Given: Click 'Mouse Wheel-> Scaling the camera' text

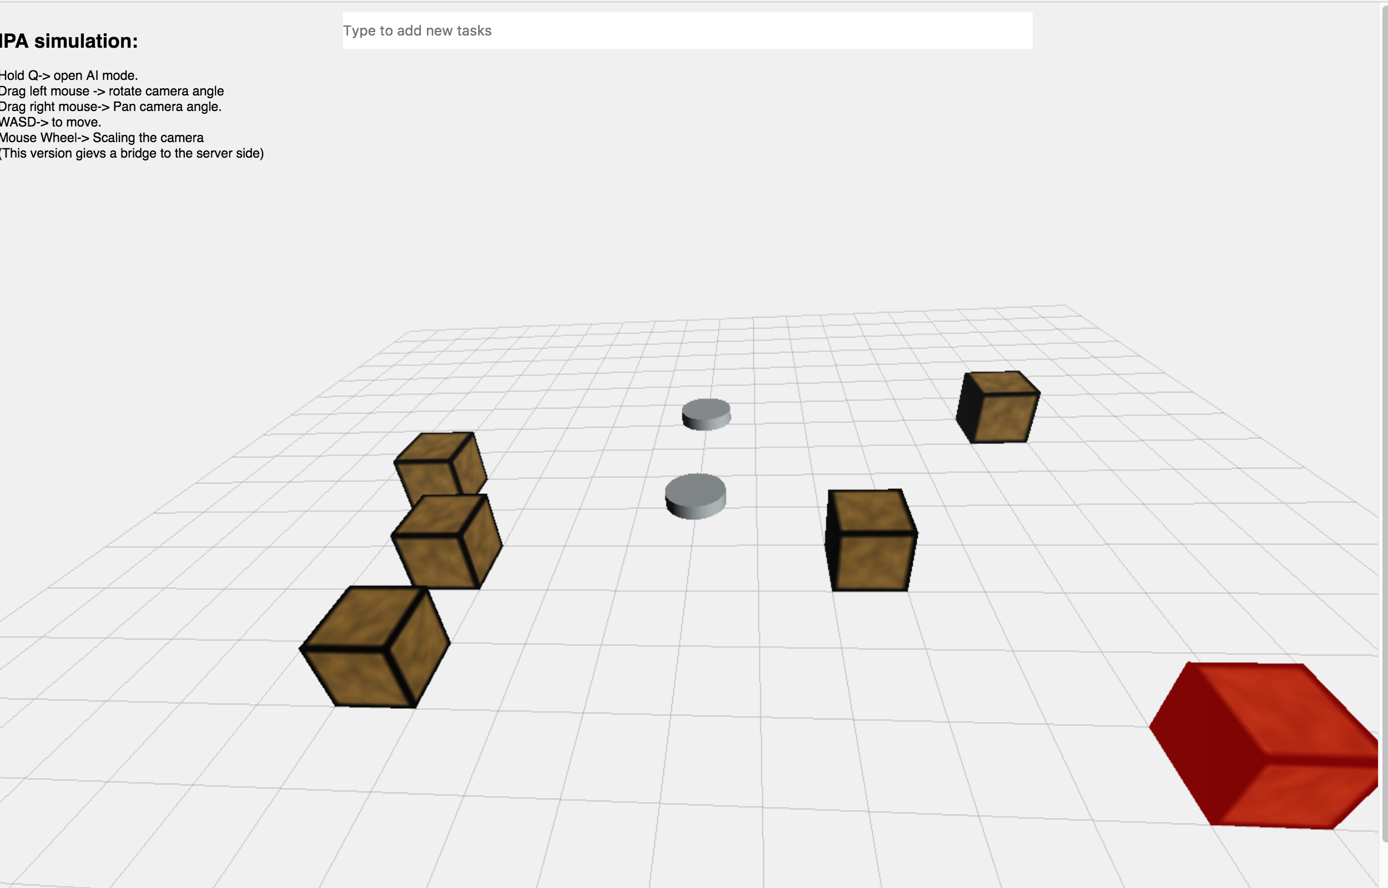Looking at the screenshot, I should tap(102, 138).
